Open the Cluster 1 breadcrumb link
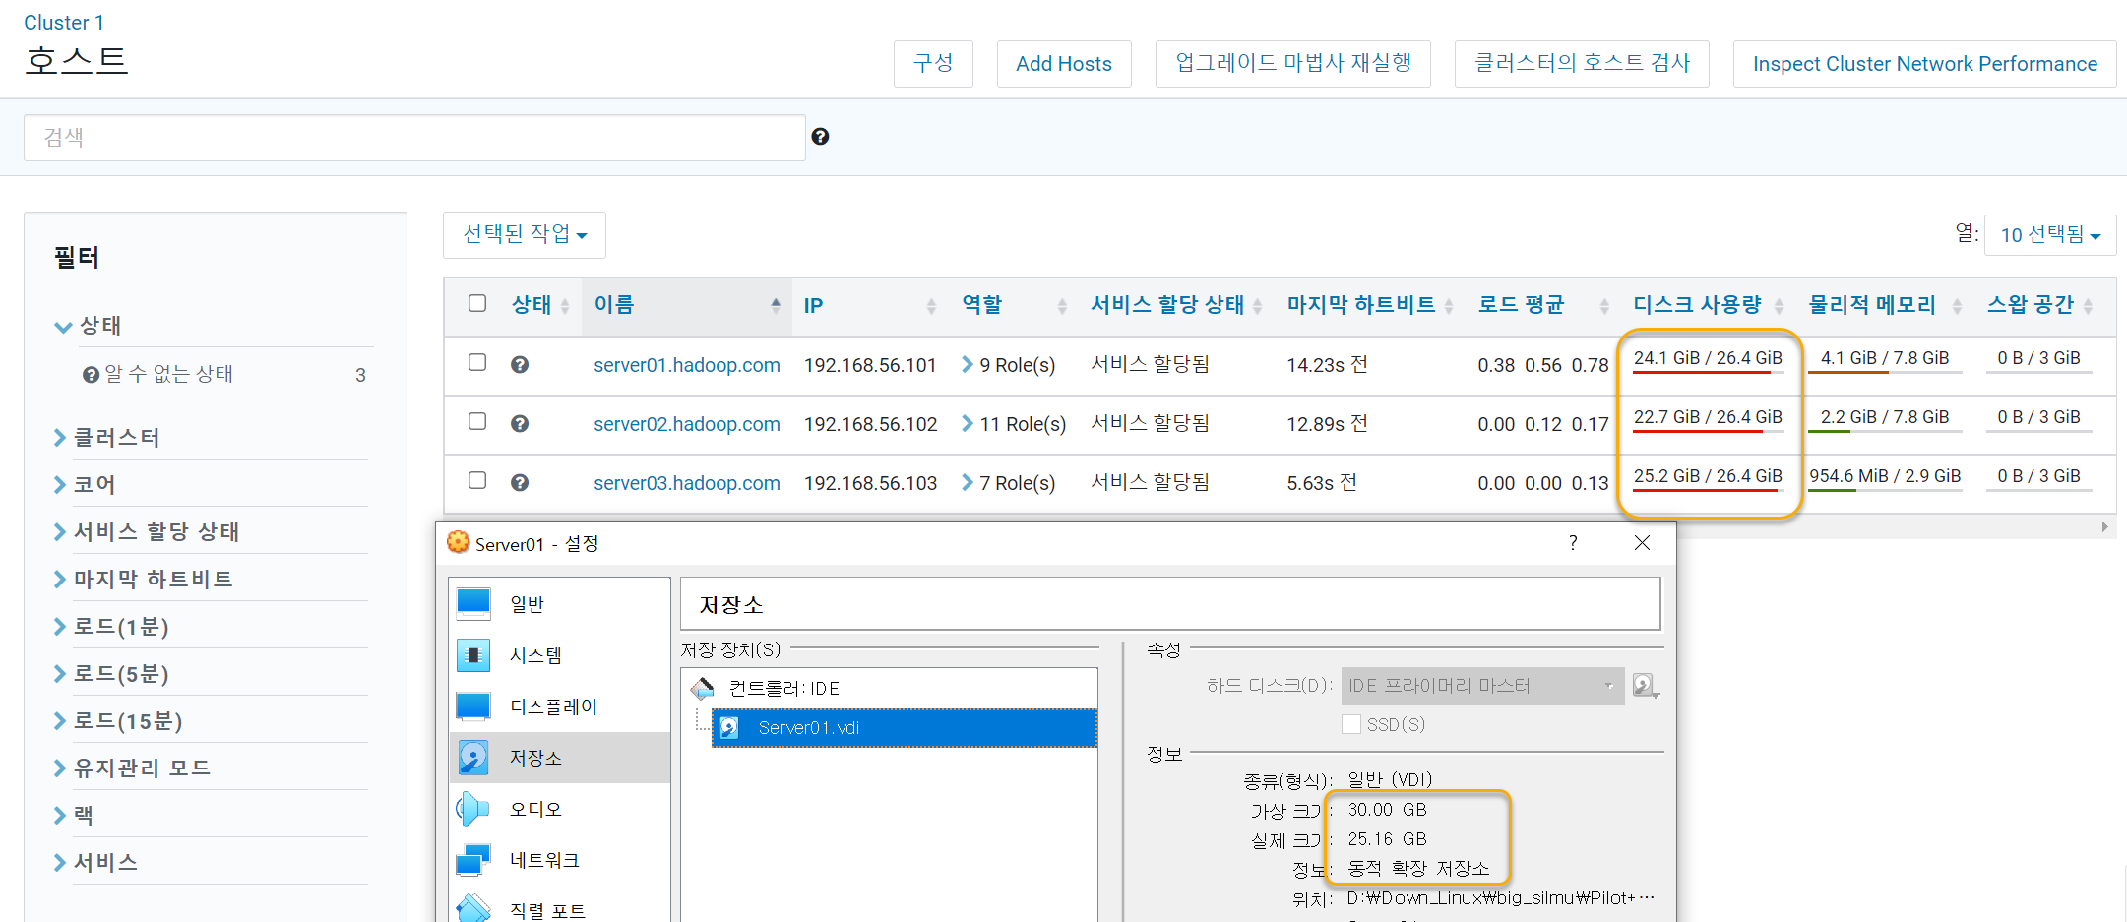 pos(64,22)
